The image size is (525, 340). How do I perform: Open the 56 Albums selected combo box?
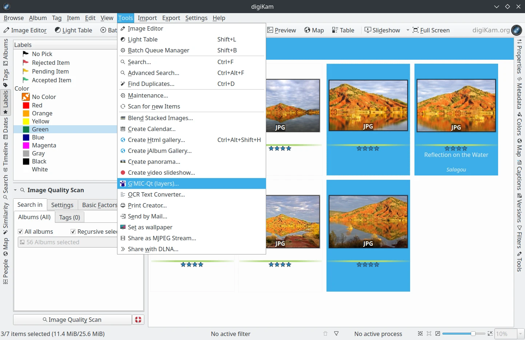pos(68,242)
